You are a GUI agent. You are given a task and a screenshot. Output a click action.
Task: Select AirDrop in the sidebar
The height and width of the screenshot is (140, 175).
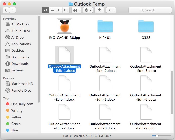(x=15, y=37)
